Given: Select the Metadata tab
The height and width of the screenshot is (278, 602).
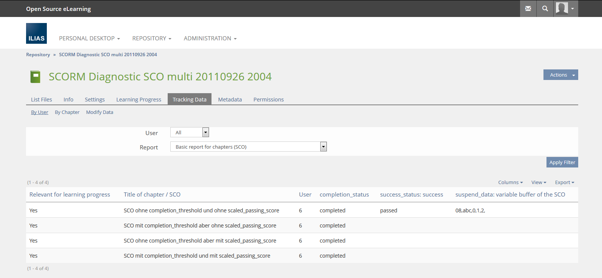Looking at the screenshot, I should [230, 100].
